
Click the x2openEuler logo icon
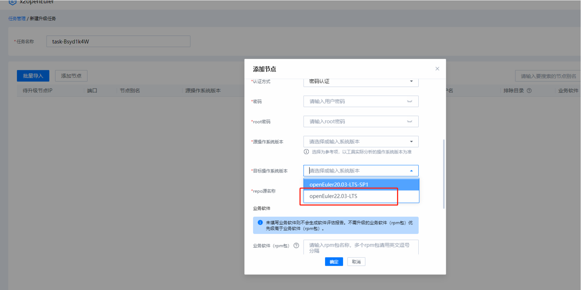(x=13, y=2)
